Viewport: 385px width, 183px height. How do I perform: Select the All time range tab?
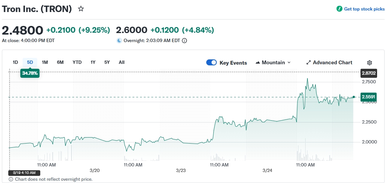[122, 62]
